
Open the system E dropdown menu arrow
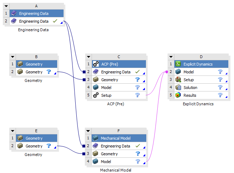pyautogui.click(x=12, y=131)
